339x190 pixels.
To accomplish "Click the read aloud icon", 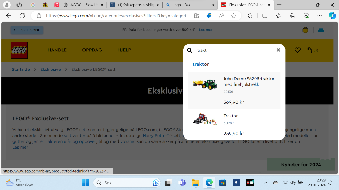I will (221, 16).
